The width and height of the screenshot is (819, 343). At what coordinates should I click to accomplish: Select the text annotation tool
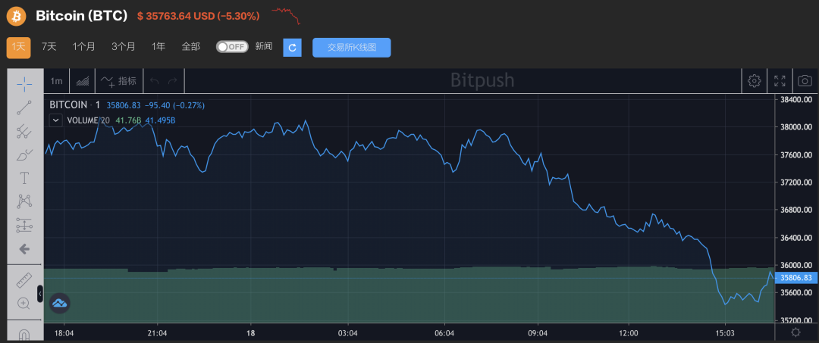24,178
